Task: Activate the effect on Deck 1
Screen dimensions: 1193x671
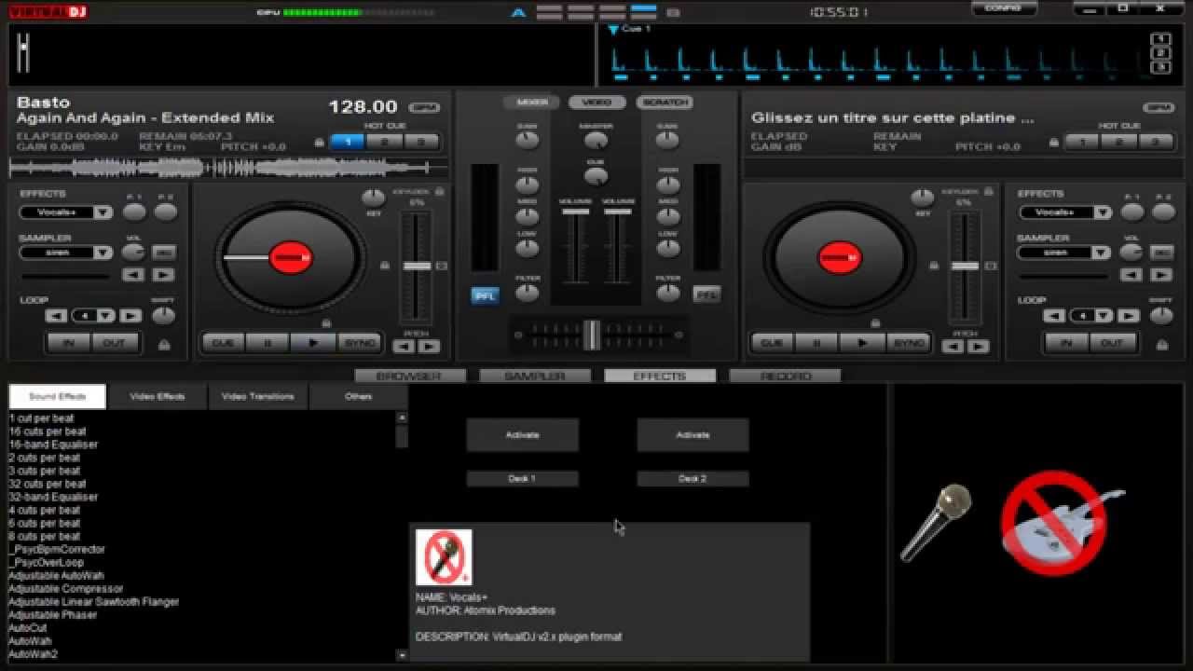Action: click(522, 435)
